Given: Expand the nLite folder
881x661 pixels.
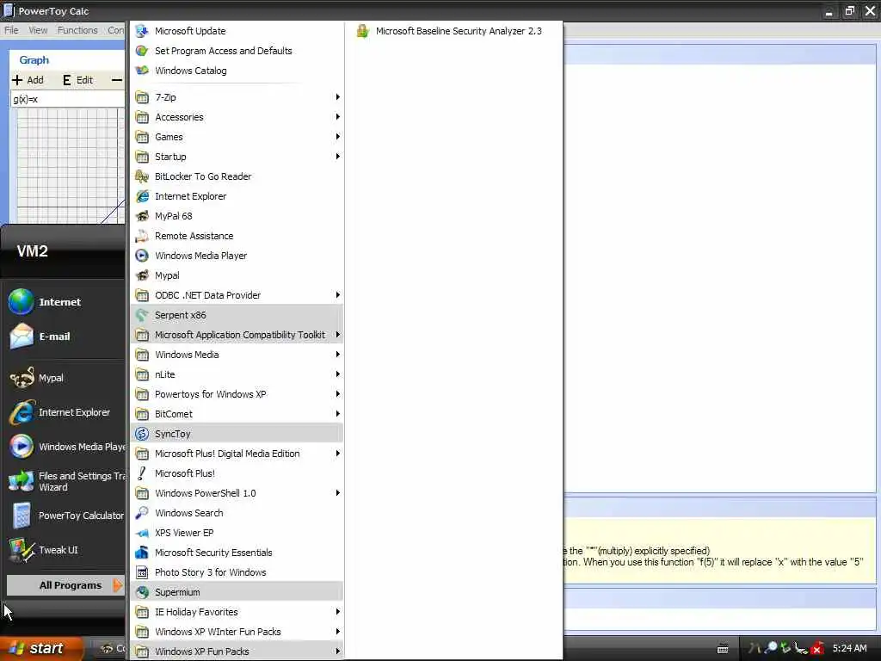Looking at the screenshot, I should tap(237, 374).
